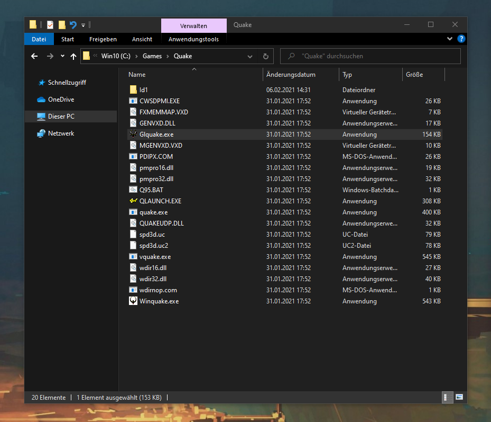Switch to the Ansicht ribbon tab

click(142, 39)
